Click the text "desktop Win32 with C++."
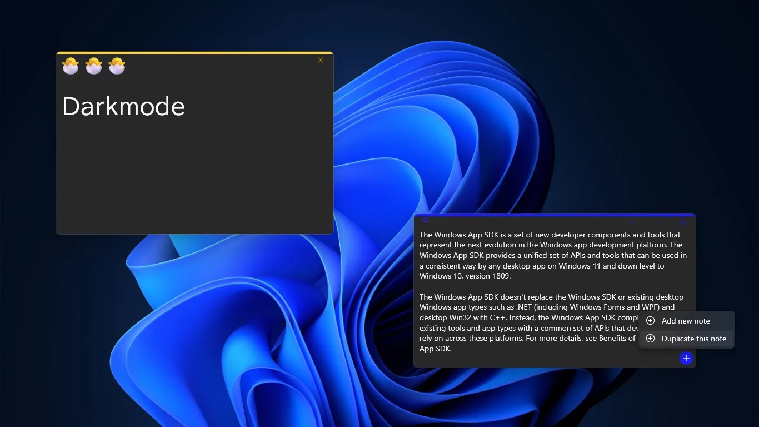Screen dimensions: 759x427 (x=463, y=318)
